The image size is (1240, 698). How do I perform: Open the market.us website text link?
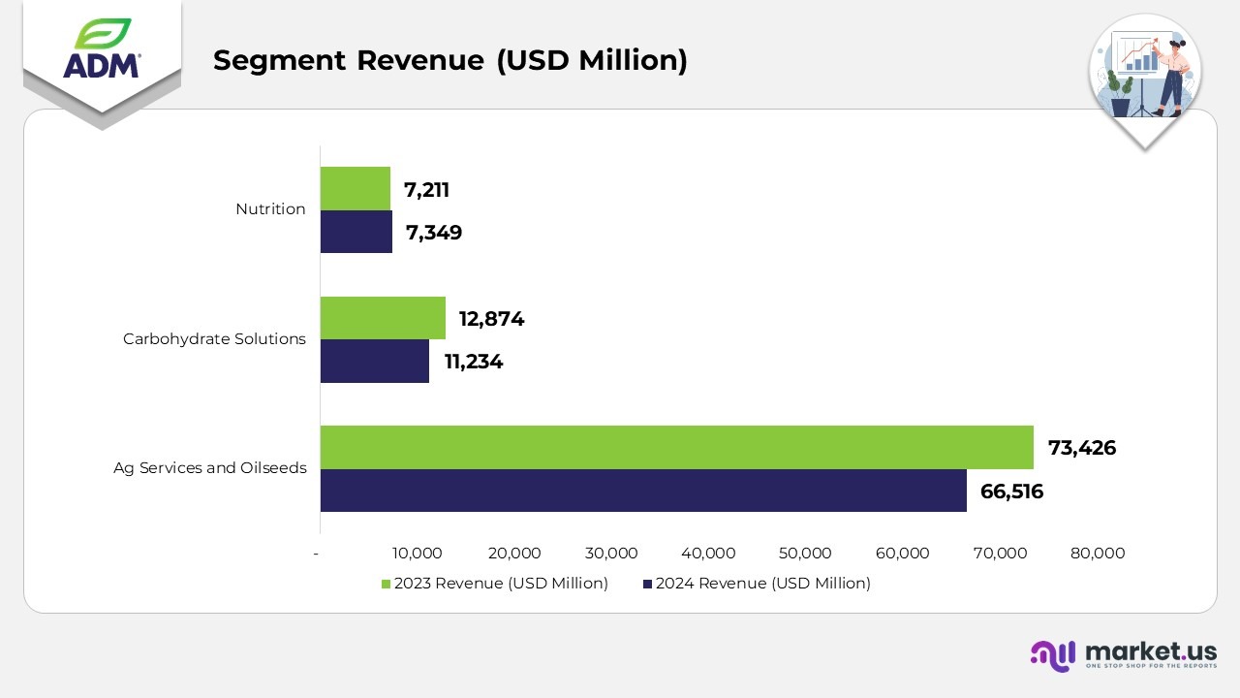(x=1151, y=650)
